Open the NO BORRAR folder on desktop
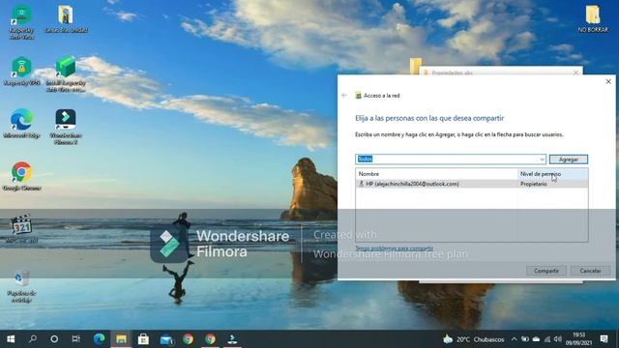The image size is (619, 348). (x=593, y=18)
